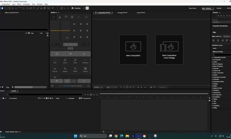231x139 pixels.
Task: Toggle local axis mode icon
Action: pos(62,8)
